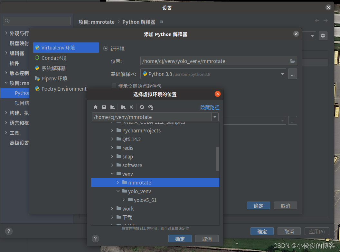Screen dimensions: 340x252
Task: Click navigate forward arrow in Settings
Action: point(326,21)
